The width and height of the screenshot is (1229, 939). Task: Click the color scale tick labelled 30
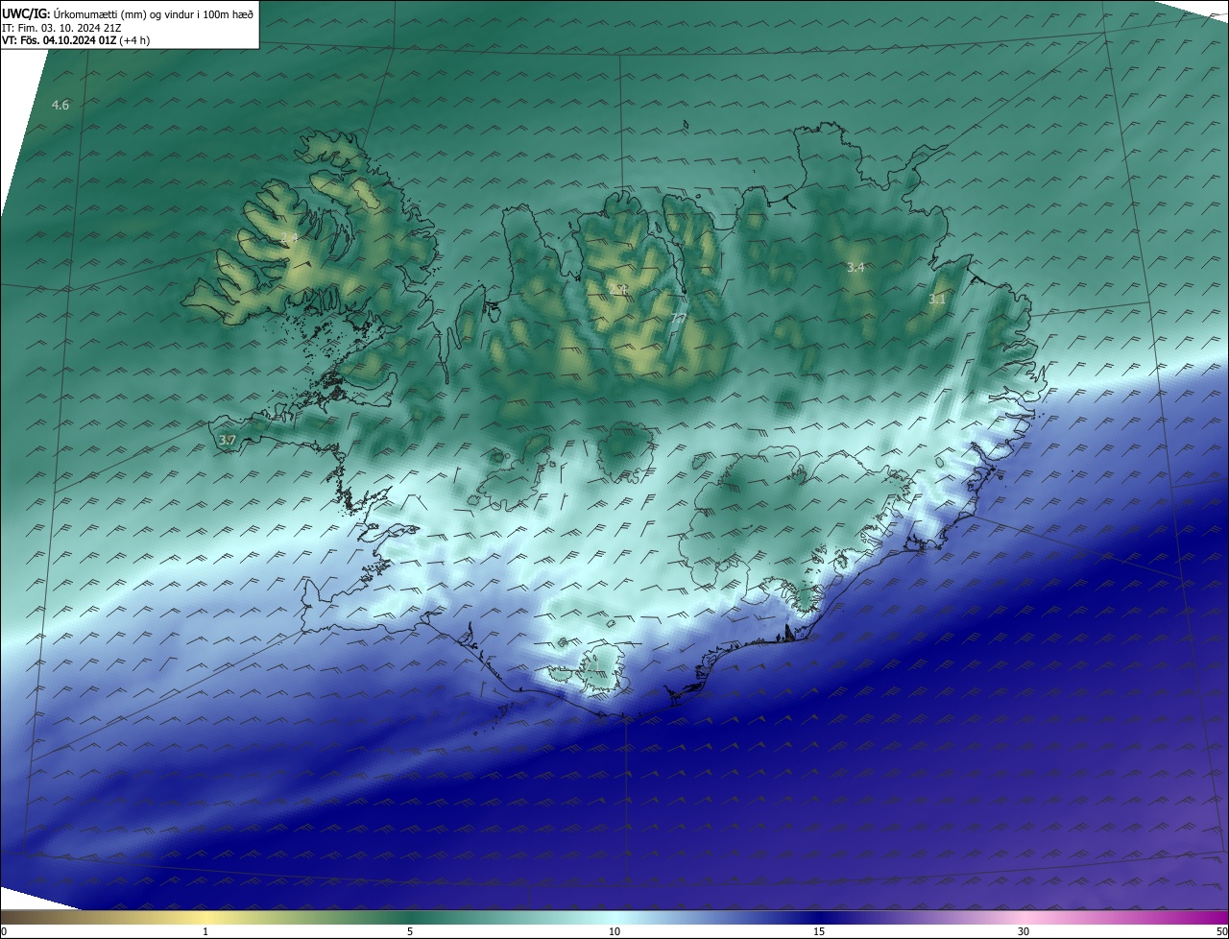1024,931
